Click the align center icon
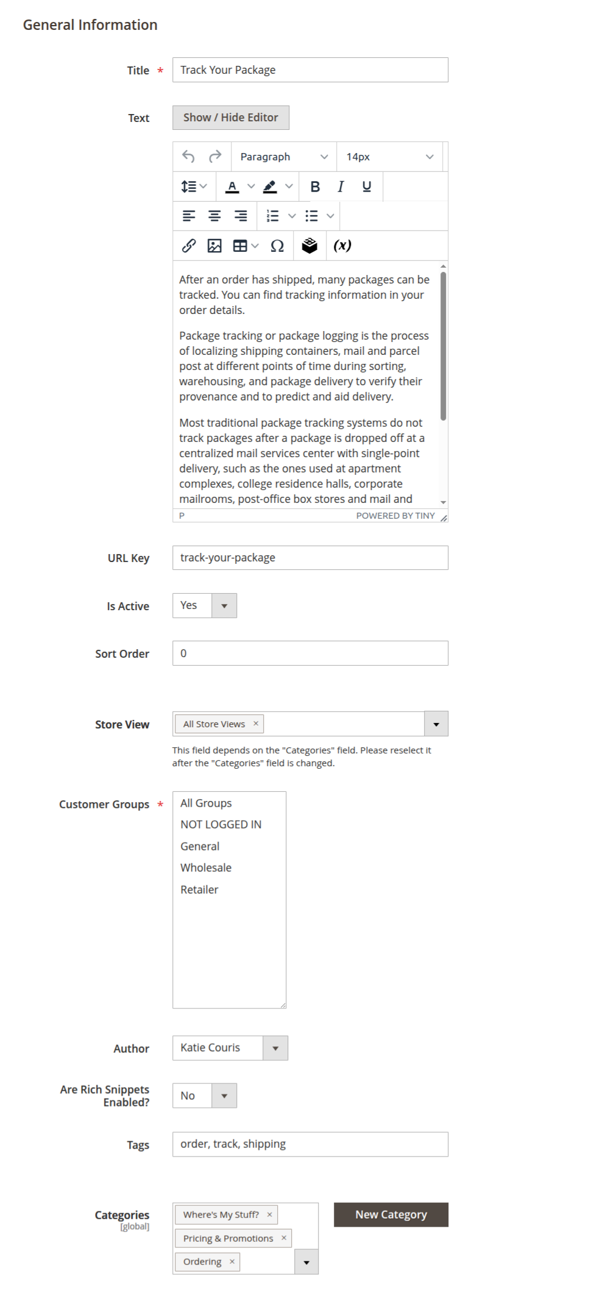 click(x=214, y=215)
